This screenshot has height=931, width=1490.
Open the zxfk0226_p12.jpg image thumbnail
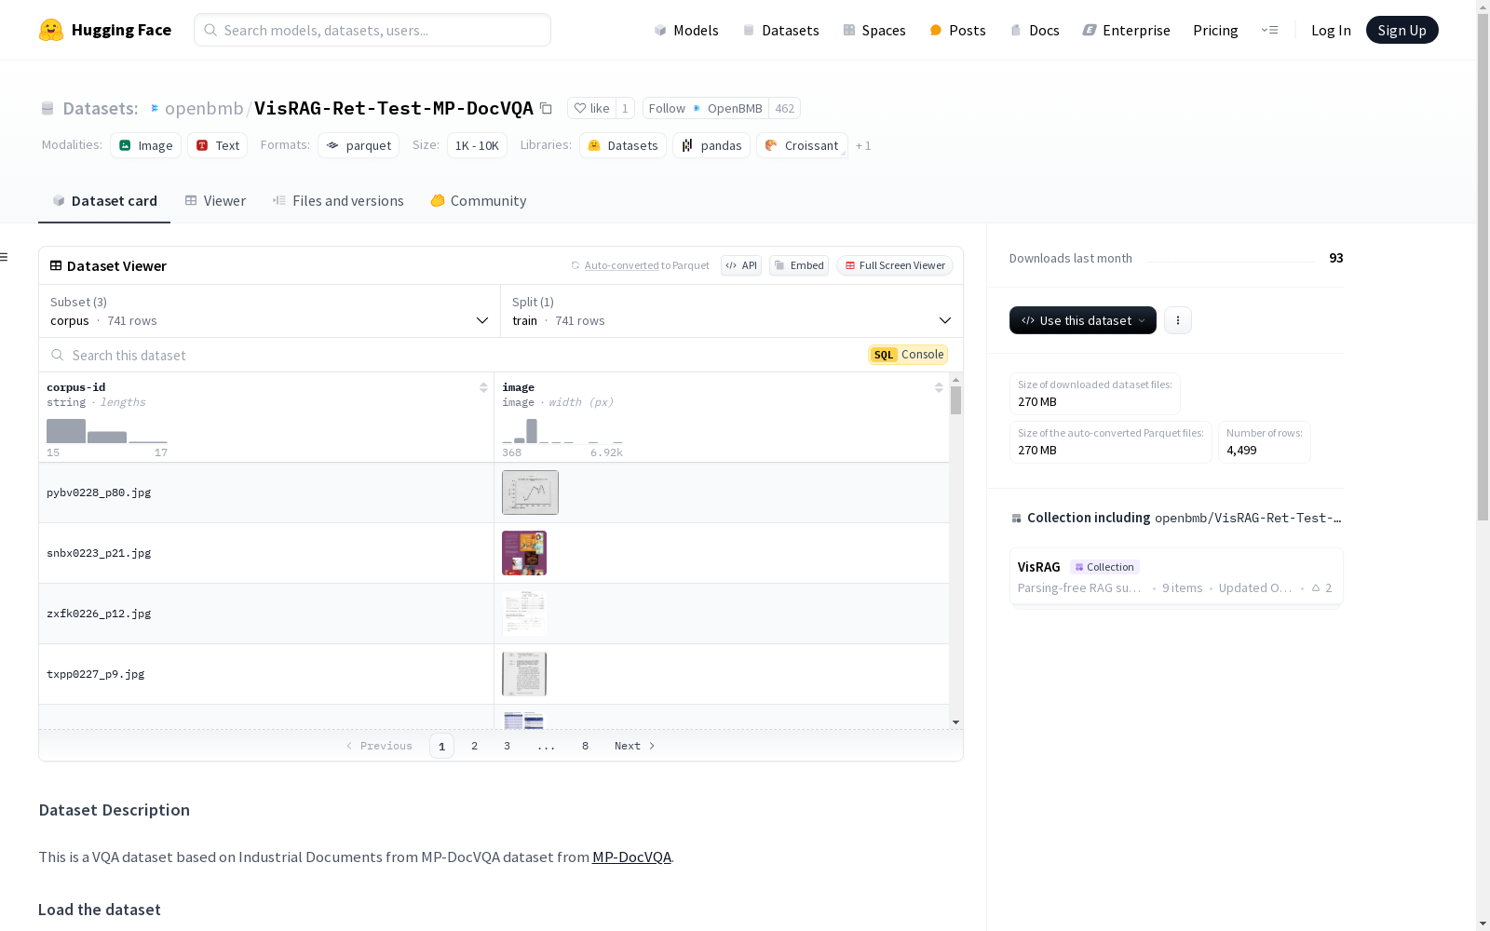coord(524,614)
